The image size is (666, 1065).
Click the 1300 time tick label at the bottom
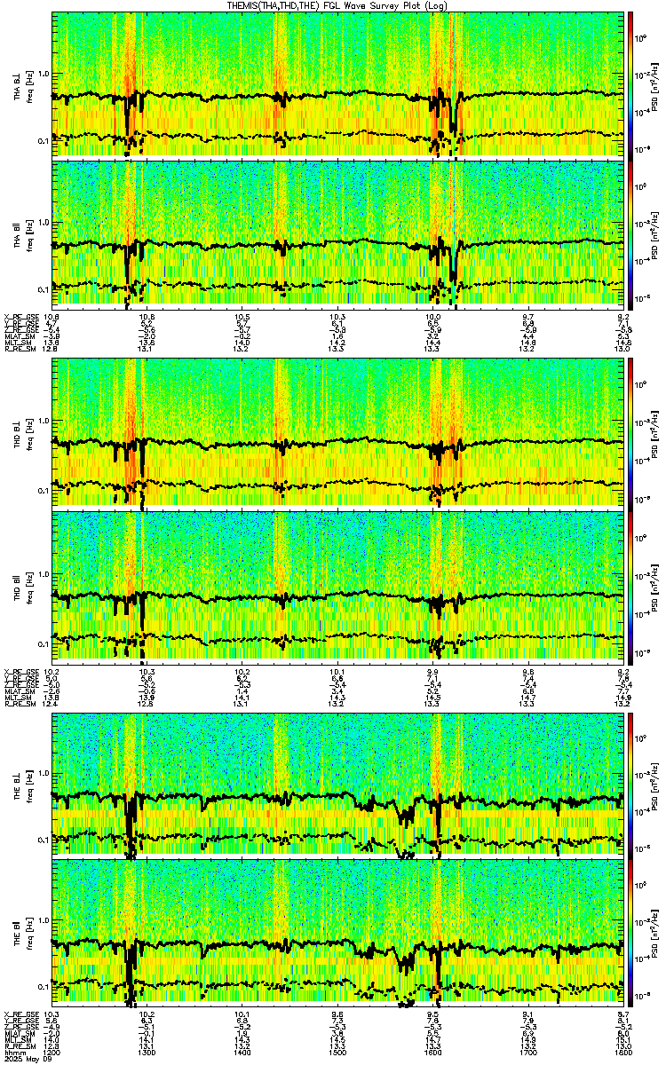click(147, 1052)
